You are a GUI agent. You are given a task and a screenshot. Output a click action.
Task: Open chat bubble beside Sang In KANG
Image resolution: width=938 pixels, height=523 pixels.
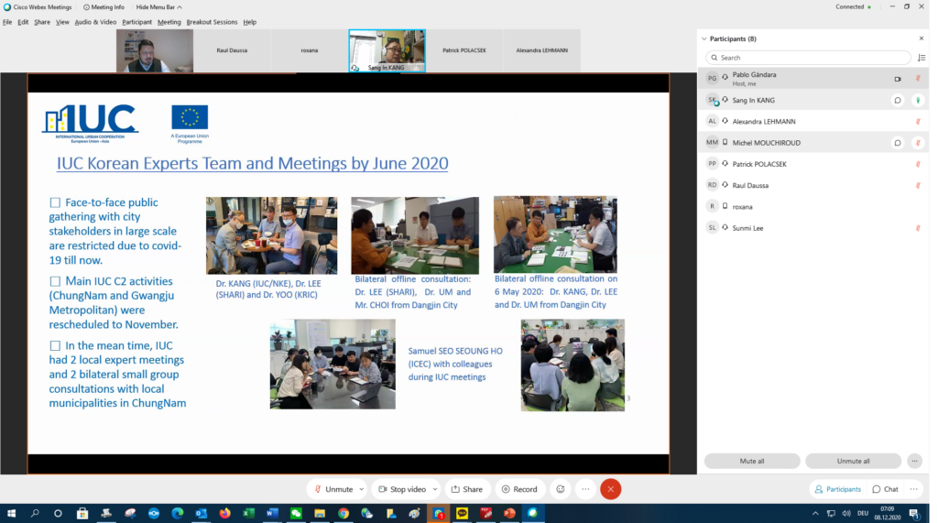pyautogui.click(x=897, y=100)
